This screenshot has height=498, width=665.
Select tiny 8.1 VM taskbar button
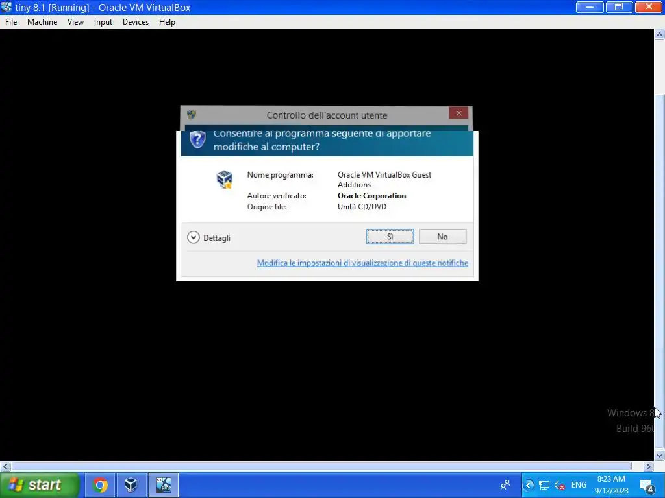tap(163, 485)
